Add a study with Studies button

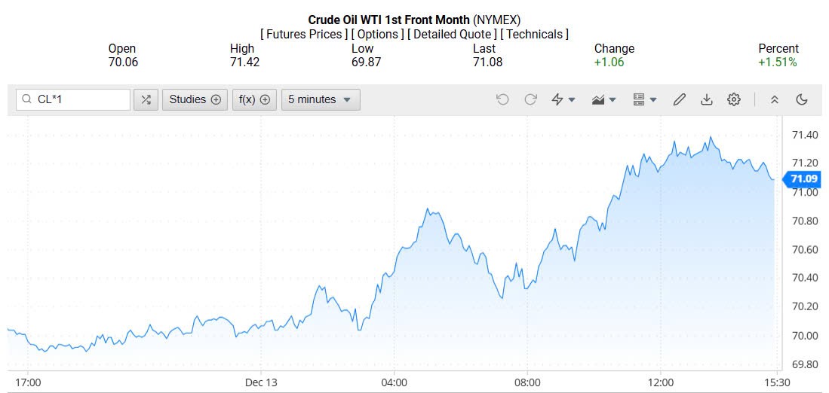click(195, 99)
